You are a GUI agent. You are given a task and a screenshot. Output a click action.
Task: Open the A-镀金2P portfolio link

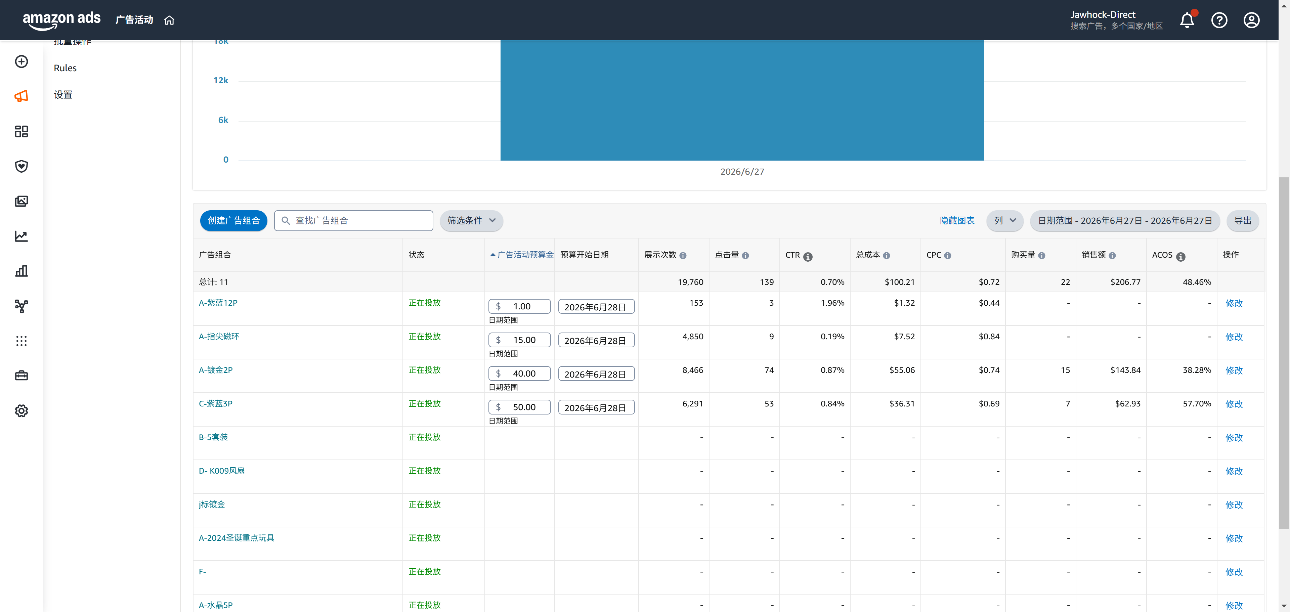pyautogui.click(x=215, y=369)
